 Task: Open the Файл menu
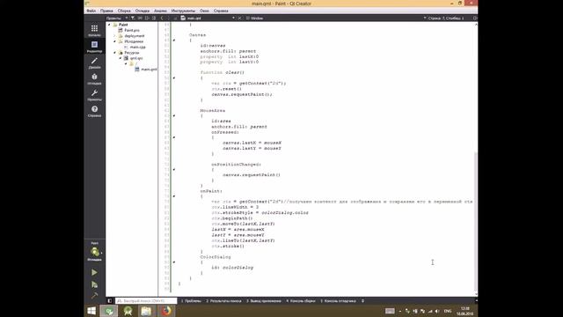[91, 11]
